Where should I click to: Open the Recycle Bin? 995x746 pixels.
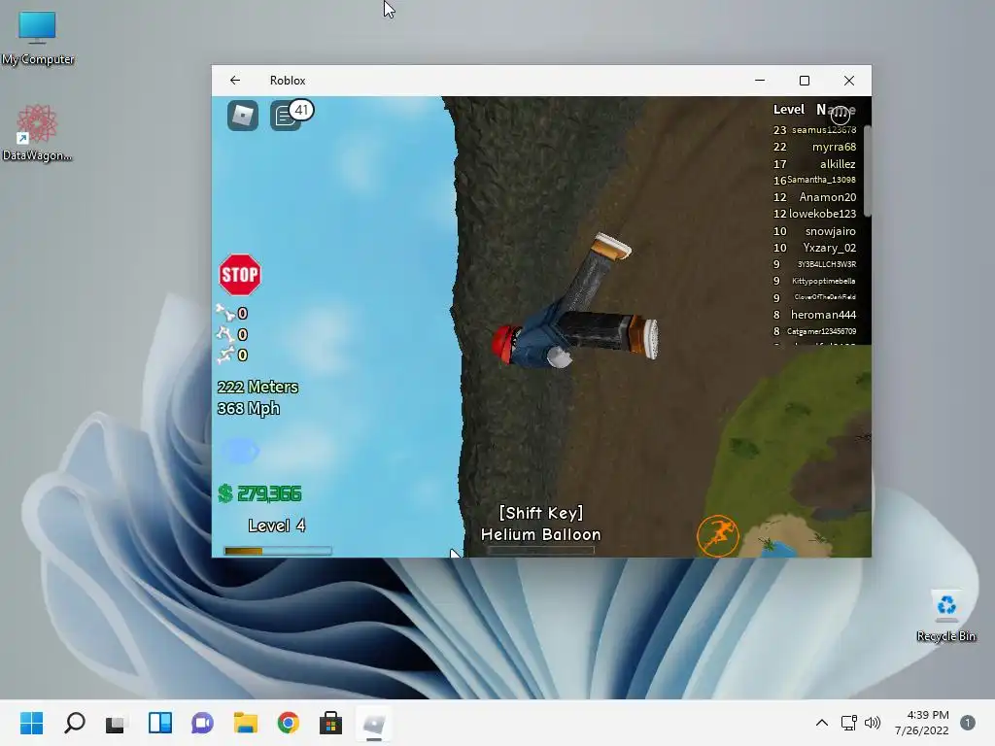(946, 616)
